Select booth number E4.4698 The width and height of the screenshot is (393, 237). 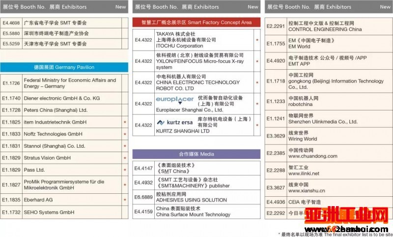[11, 23]
